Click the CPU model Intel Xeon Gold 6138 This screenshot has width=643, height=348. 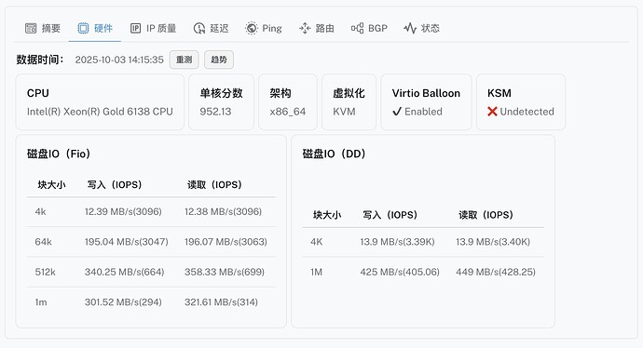tap(100, 112)
